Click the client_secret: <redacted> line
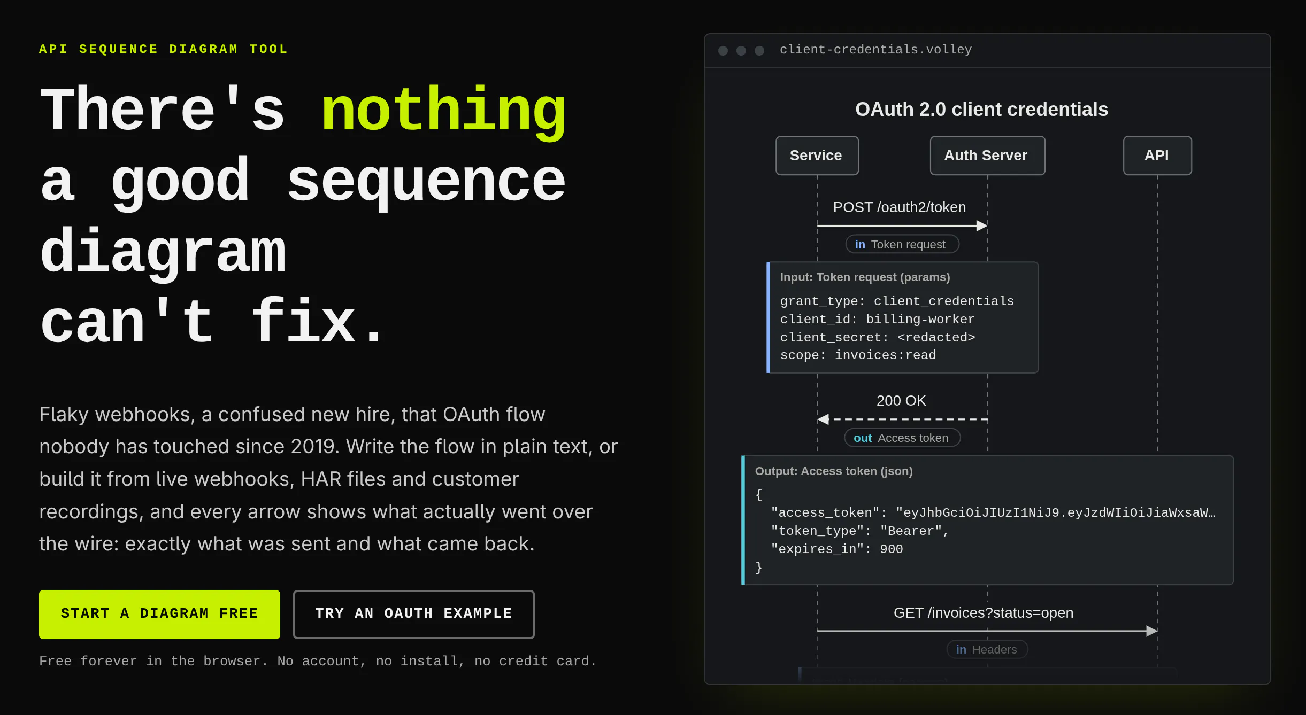 point(877,338)
